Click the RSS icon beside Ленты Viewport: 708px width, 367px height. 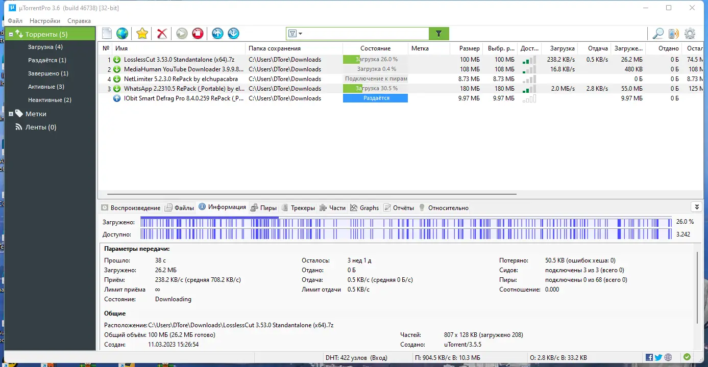[x=19, y=127]
